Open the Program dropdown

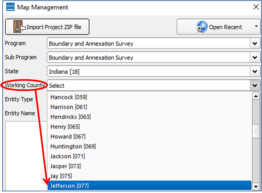click(x=153, y=44)
